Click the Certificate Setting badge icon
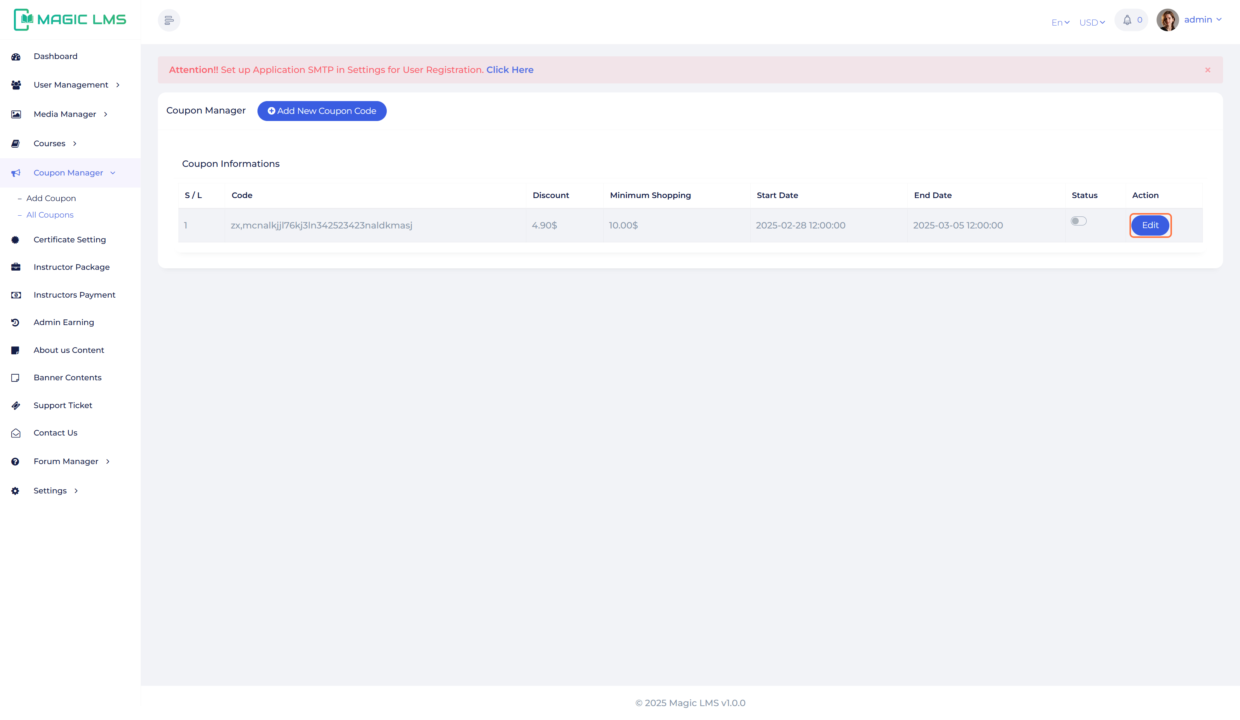 15,239
